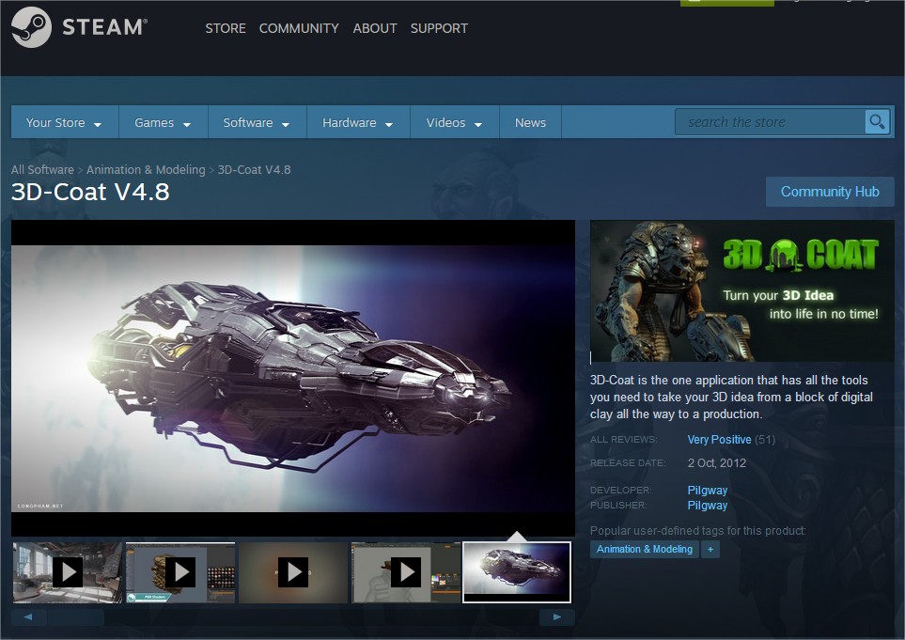The height and width of the screenshot is (640, 905).
Task: Click the left arrow of thumbnail strip
Action: click(28, 617)
